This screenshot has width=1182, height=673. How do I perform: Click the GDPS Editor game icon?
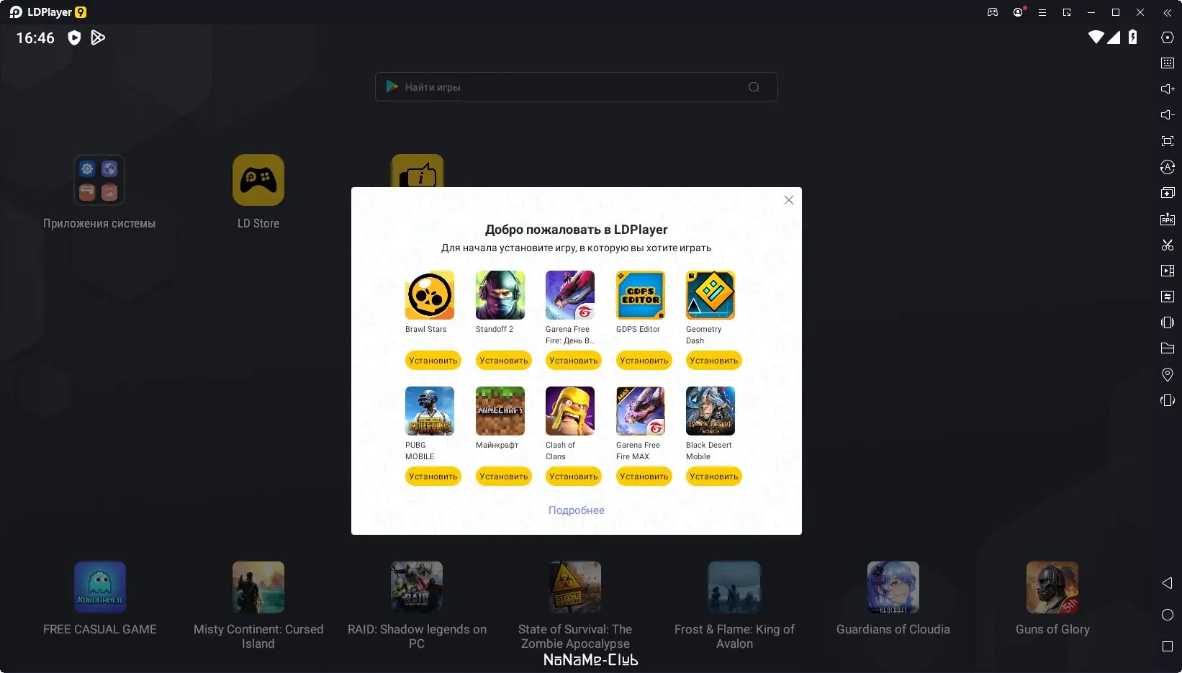641,295
